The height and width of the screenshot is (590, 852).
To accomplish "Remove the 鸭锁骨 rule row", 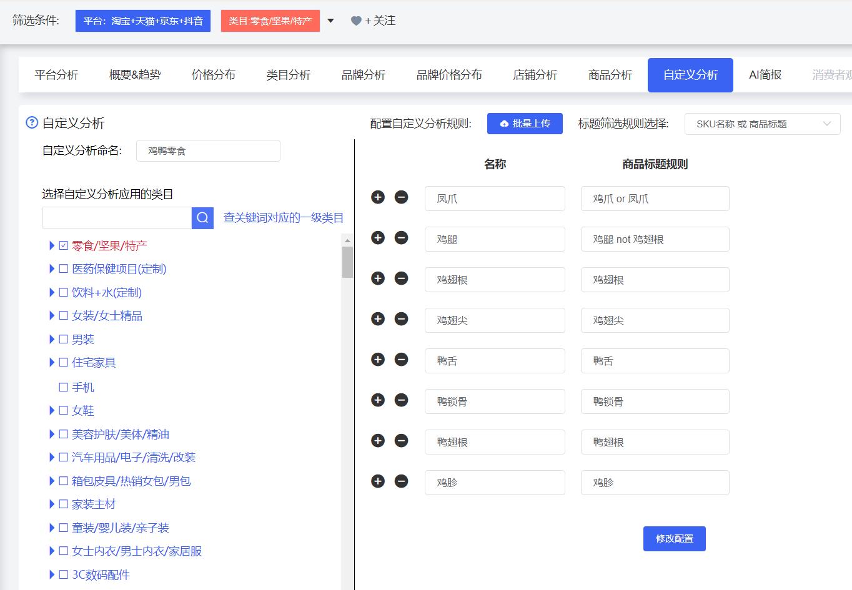I will 402,400.
